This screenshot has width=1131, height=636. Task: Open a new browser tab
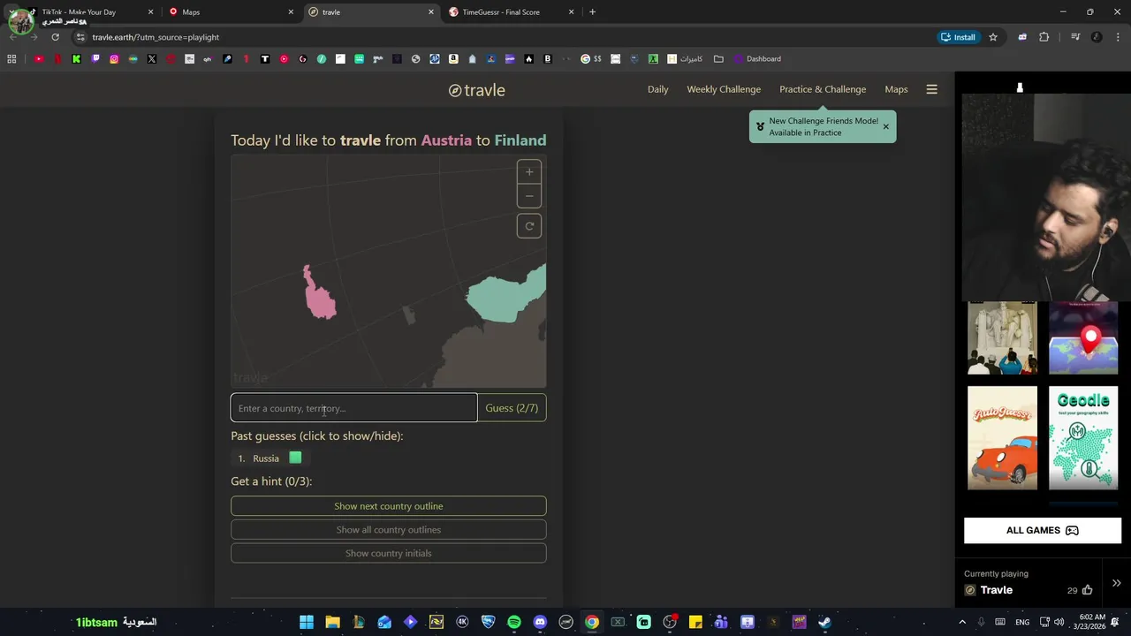[592, 12]
